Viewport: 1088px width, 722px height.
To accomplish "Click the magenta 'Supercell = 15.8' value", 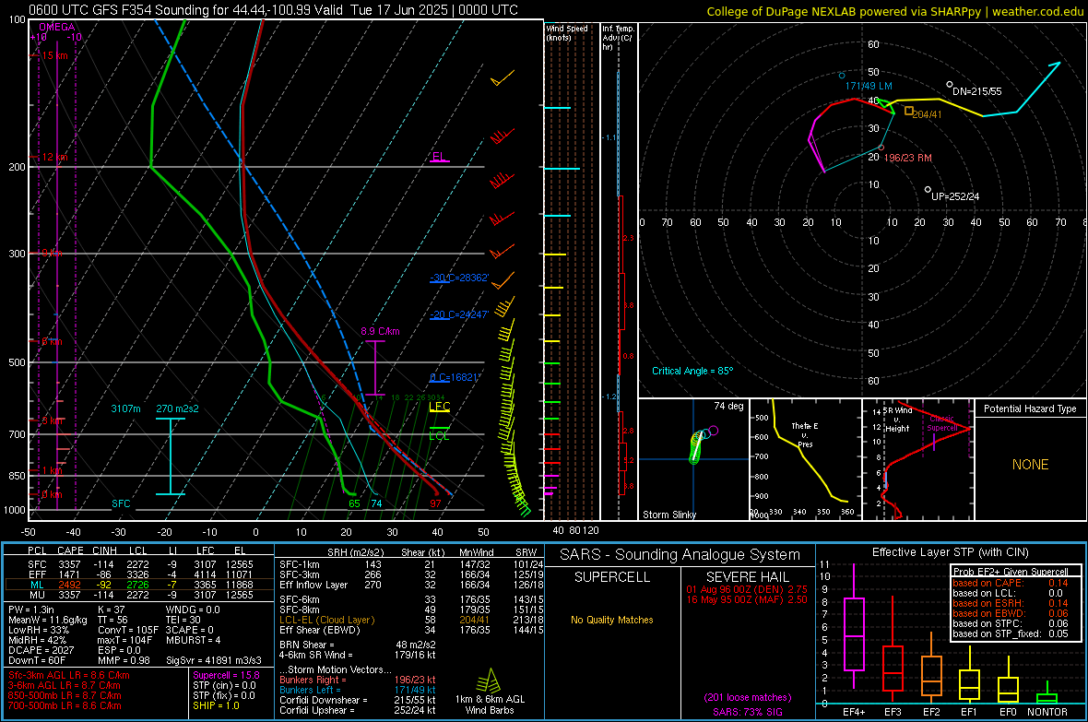I will pyautogui.click(x=226, y=675).
